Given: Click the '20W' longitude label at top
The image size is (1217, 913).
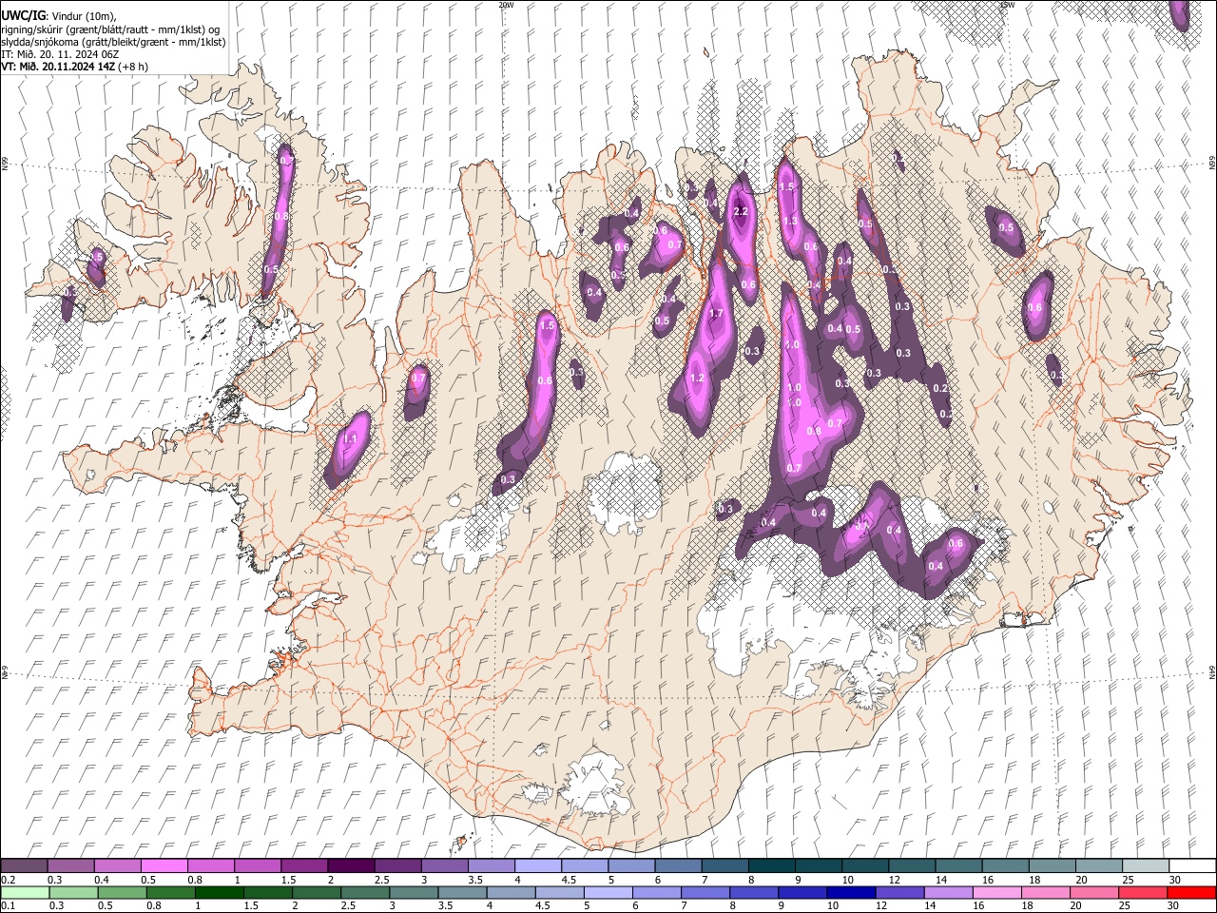Looking at the screenshot, I should pos(506,5).
